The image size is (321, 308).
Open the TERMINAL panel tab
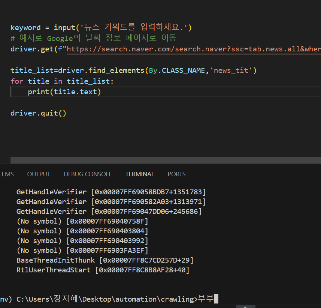[140, 174]
